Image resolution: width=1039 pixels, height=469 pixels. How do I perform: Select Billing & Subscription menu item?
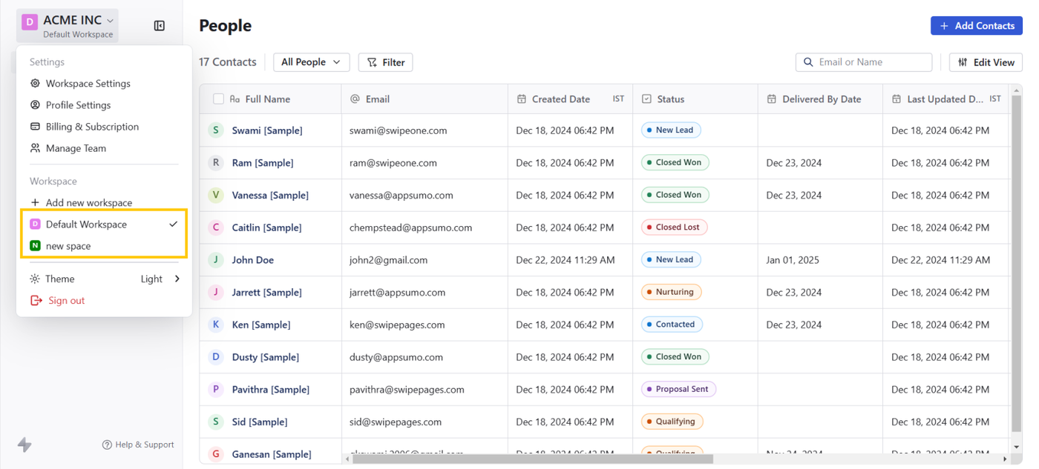[x=92, y=127]
